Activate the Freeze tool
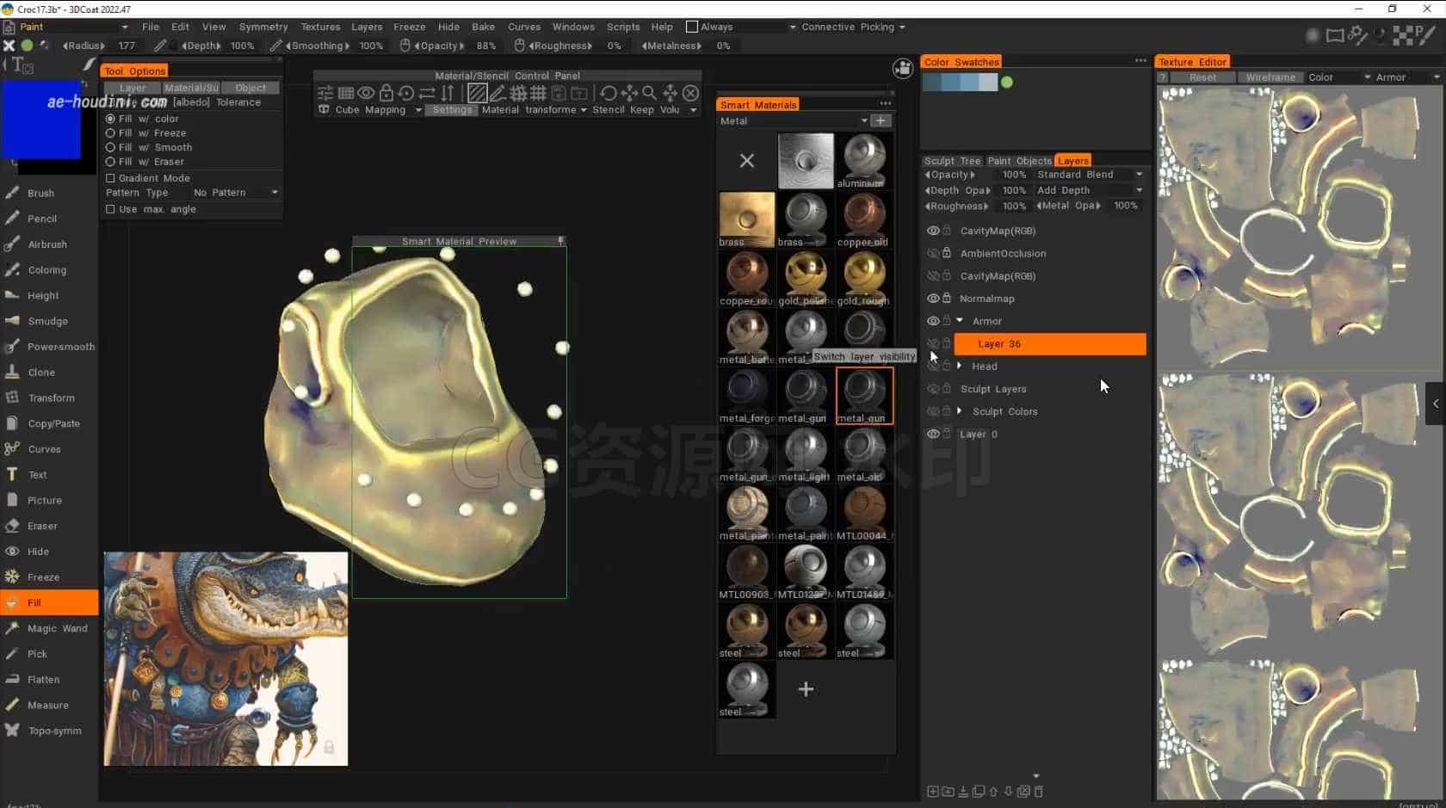Viewport: 1446px width, 808px height. coord(43,577)
